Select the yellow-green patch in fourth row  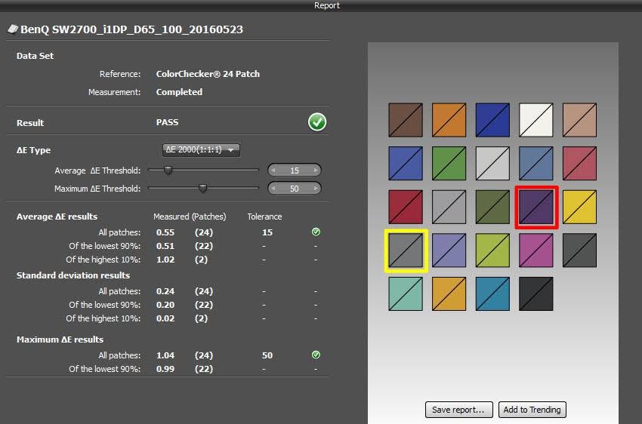click(x=492, y=250)
